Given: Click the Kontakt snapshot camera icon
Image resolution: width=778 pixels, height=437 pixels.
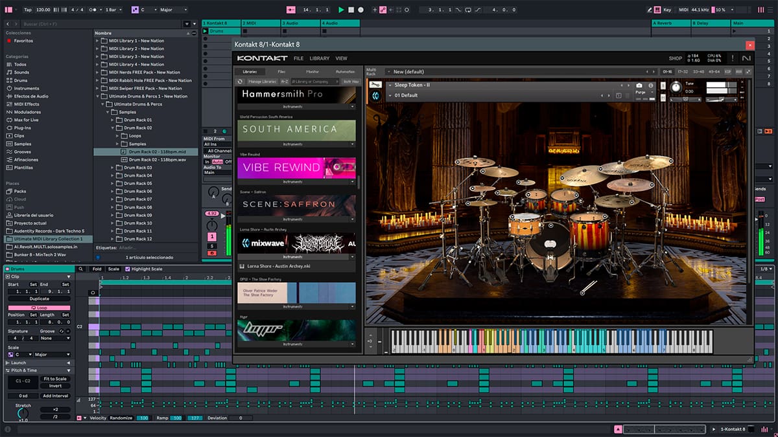Looking at the screenshot, I should pyautogui.click(x=639, y=85).
